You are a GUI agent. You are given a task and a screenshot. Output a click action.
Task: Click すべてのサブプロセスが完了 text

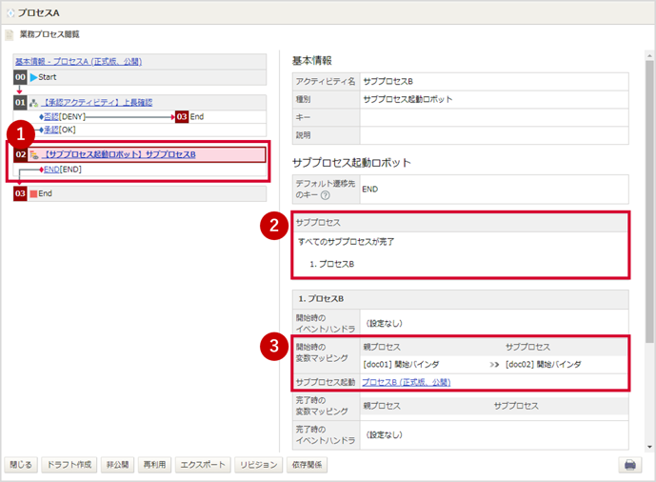pyautogui.click(x=346, y=242)
